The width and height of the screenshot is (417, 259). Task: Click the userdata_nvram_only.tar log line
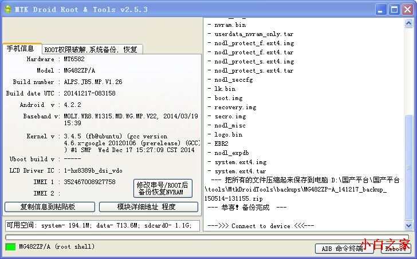coord(250,34)
